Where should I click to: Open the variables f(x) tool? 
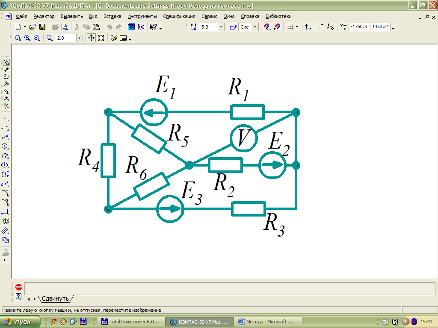(x=141, y=27)
